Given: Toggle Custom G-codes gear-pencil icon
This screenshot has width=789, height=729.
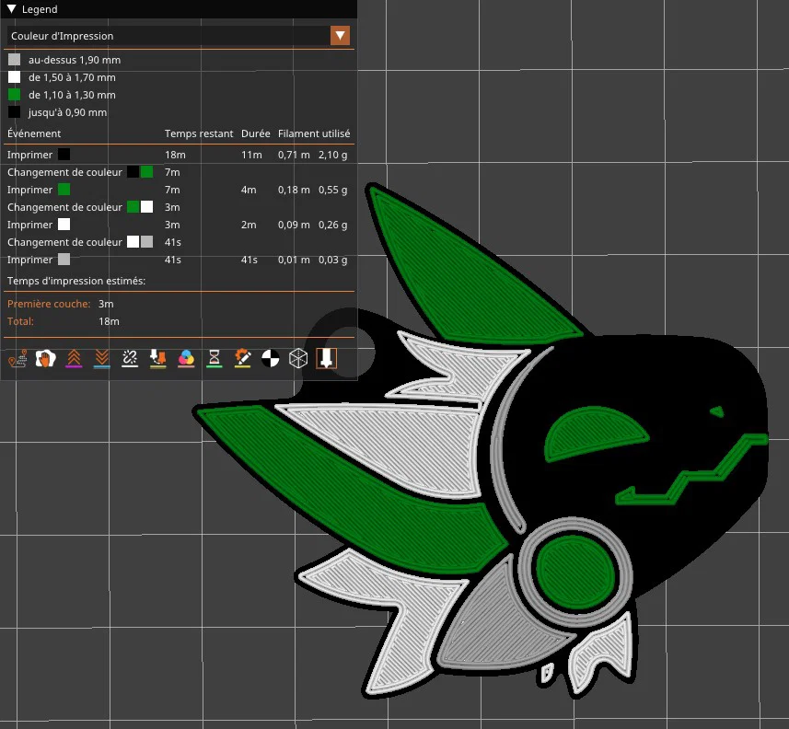Looking at the screenshot, I should pyautogui.click(x=242, y=359).
